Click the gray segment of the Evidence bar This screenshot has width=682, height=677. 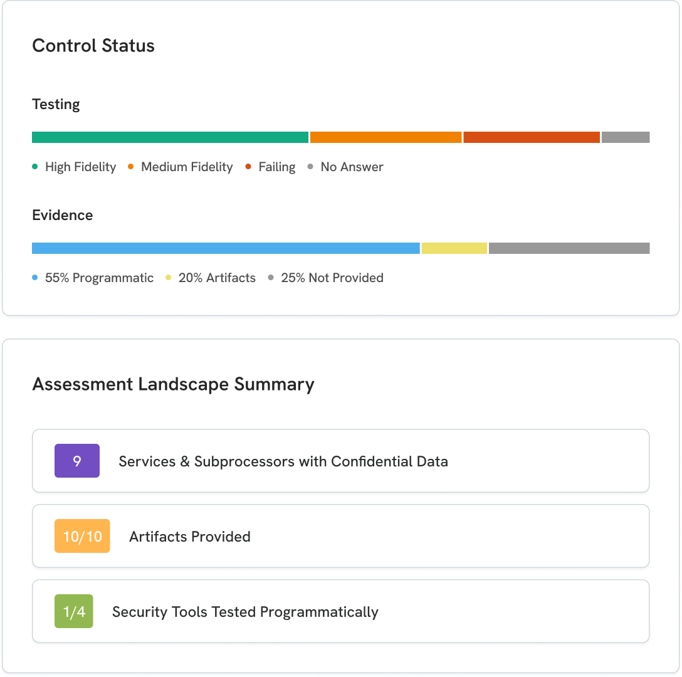[x=567, y=248]
